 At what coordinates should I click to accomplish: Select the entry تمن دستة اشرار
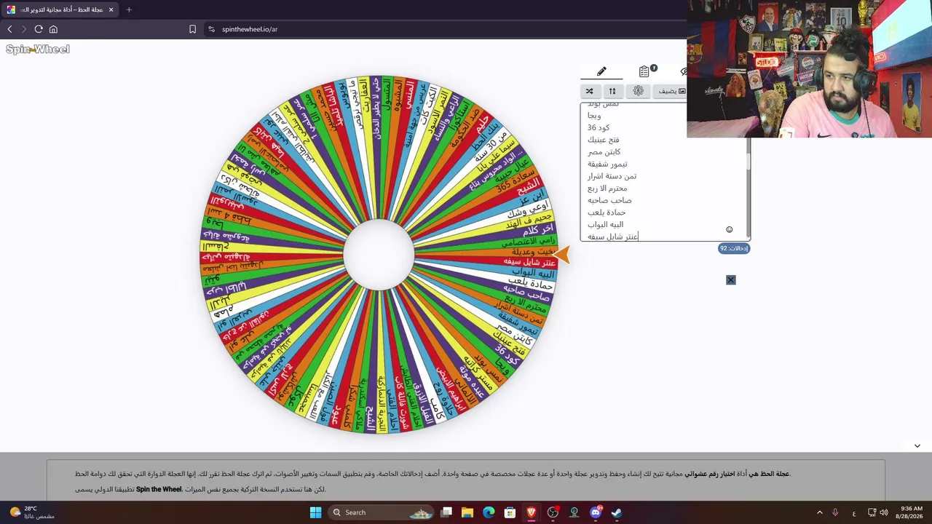pos(612,176)
